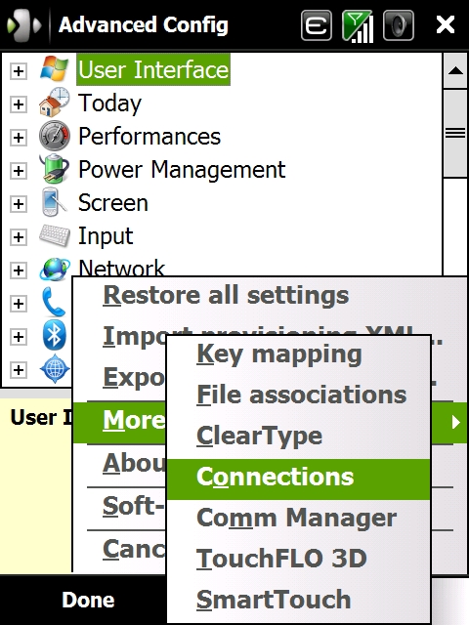This screenshot has width=469, height=625.
Task: Expand the phone category node
Action: coord(18,304)
